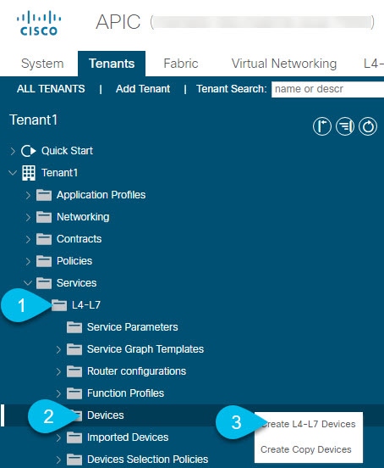Switch to the Fabric tab

pos(181,64)
